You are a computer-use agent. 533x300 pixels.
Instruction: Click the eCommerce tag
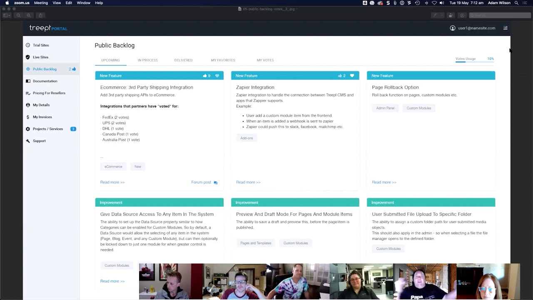tap(113, 167)
